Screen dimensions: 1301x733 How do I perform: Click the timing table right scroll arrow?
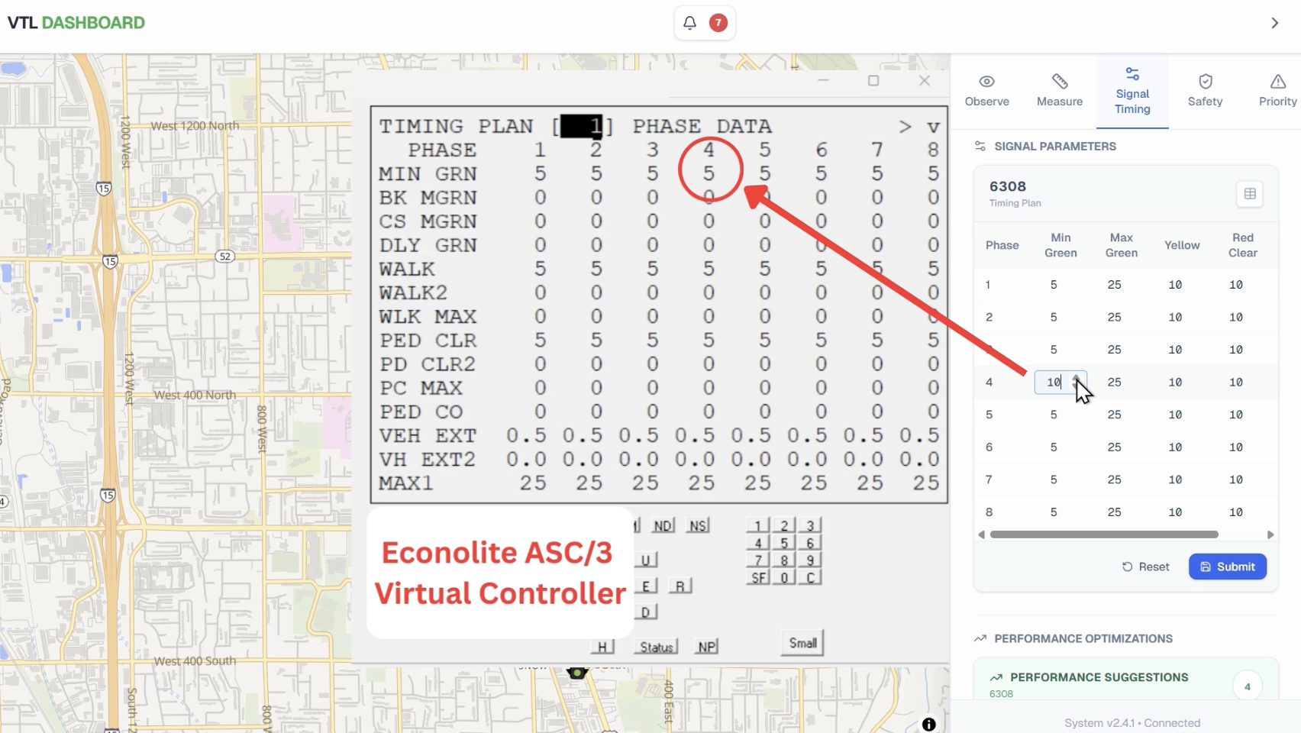tap(1270, 534)
